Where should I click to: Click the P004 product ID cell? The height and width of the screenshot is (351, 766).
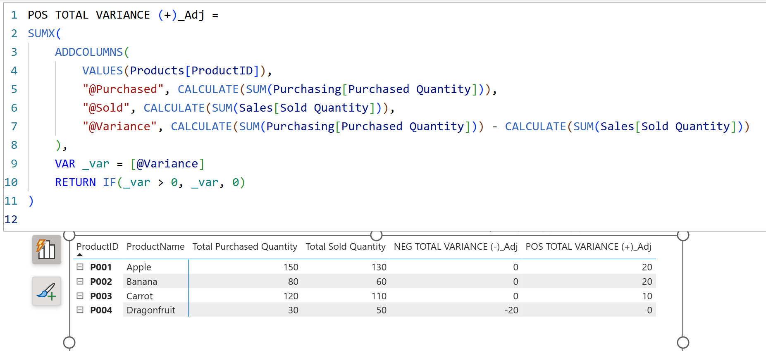pos(101,310)
